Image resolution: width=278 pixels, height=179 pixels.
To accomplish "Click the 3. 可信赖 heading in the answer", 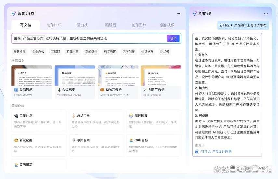I will tap(202, 116).
